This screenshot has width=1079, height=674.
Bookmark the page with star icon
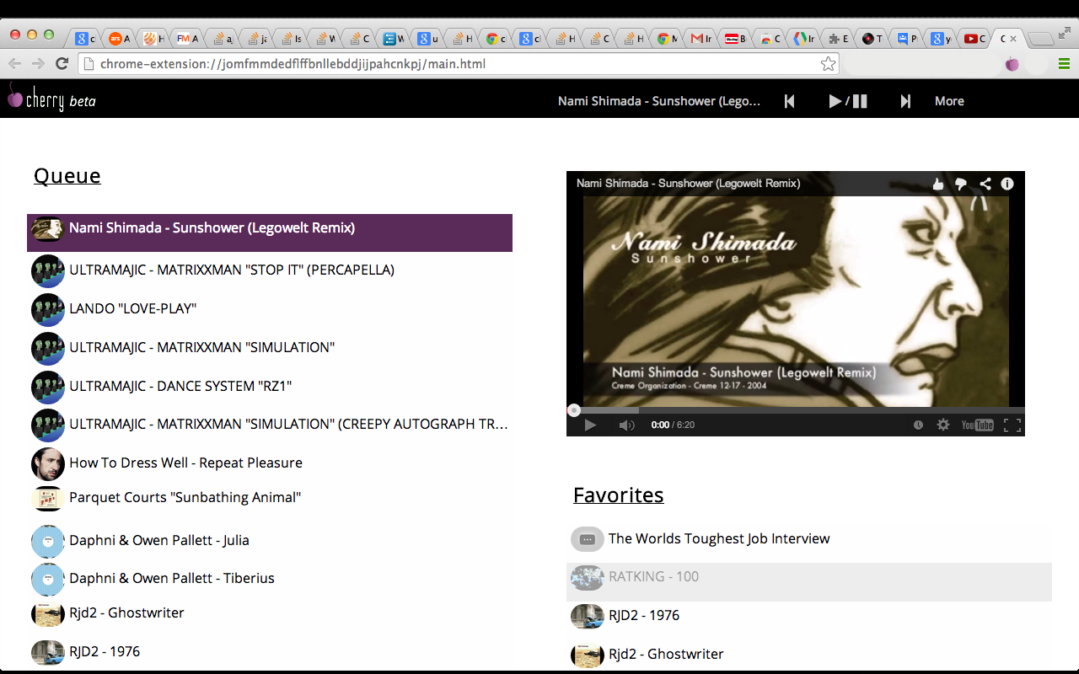tap(829, 64)
